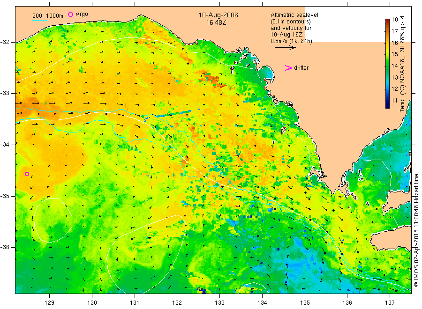Viewport: 422px width, 309px height.
Task: Click the -34 latitude axis label
Action: [5, 145]
